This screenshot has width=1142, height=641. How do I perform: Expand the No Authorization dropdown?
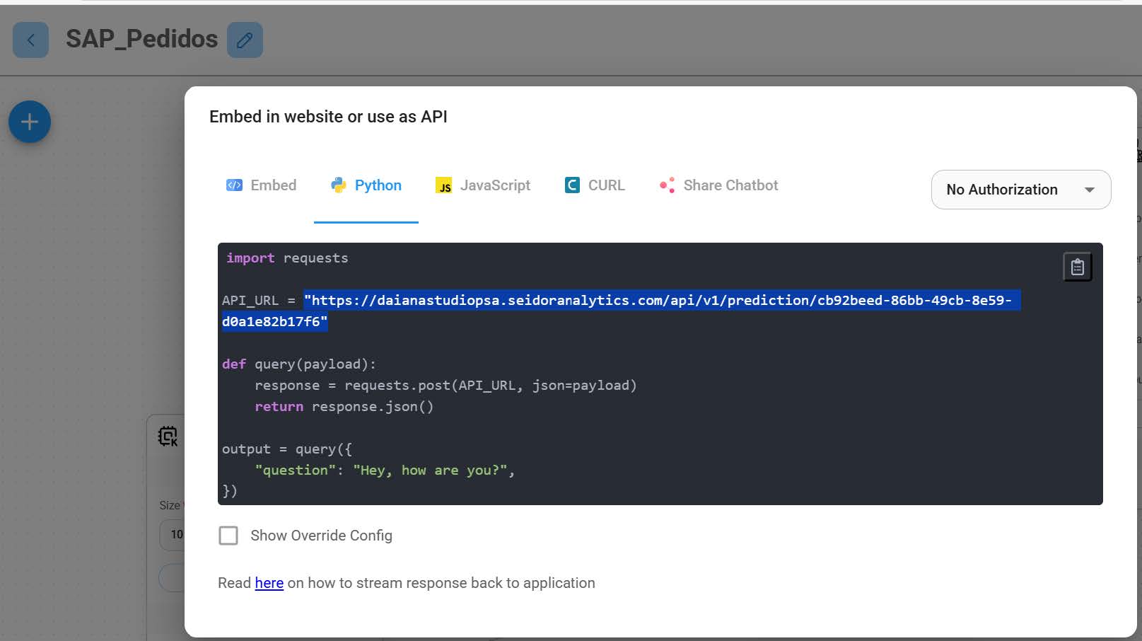point(1020,190)
